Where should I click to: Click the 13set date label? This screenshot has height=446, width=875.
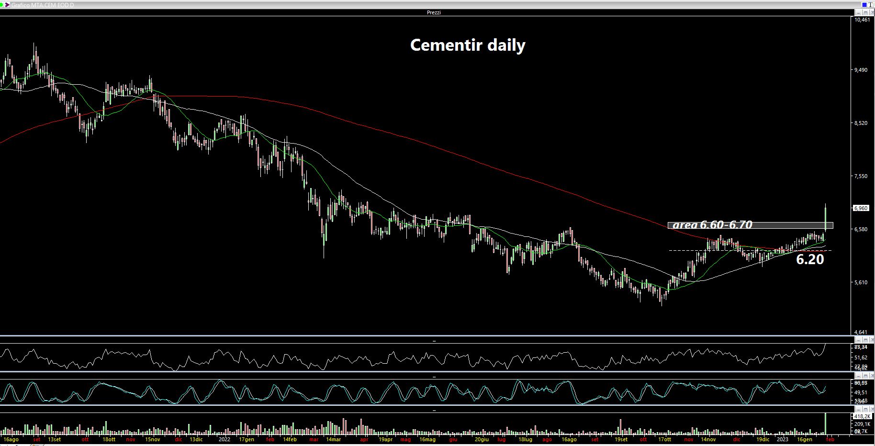55,439
